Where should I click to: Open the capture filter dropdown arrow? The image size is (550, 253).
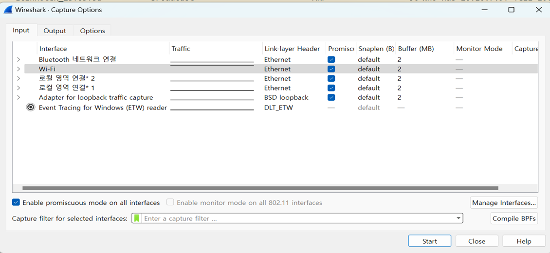458,218
